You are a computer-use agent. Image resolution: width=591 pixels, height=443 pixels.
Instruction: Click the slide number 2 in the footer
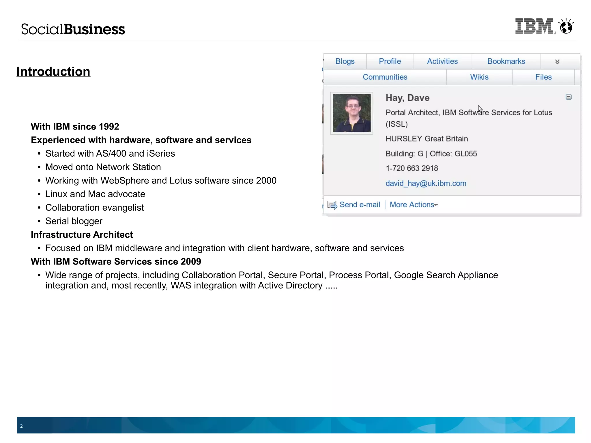21,426
